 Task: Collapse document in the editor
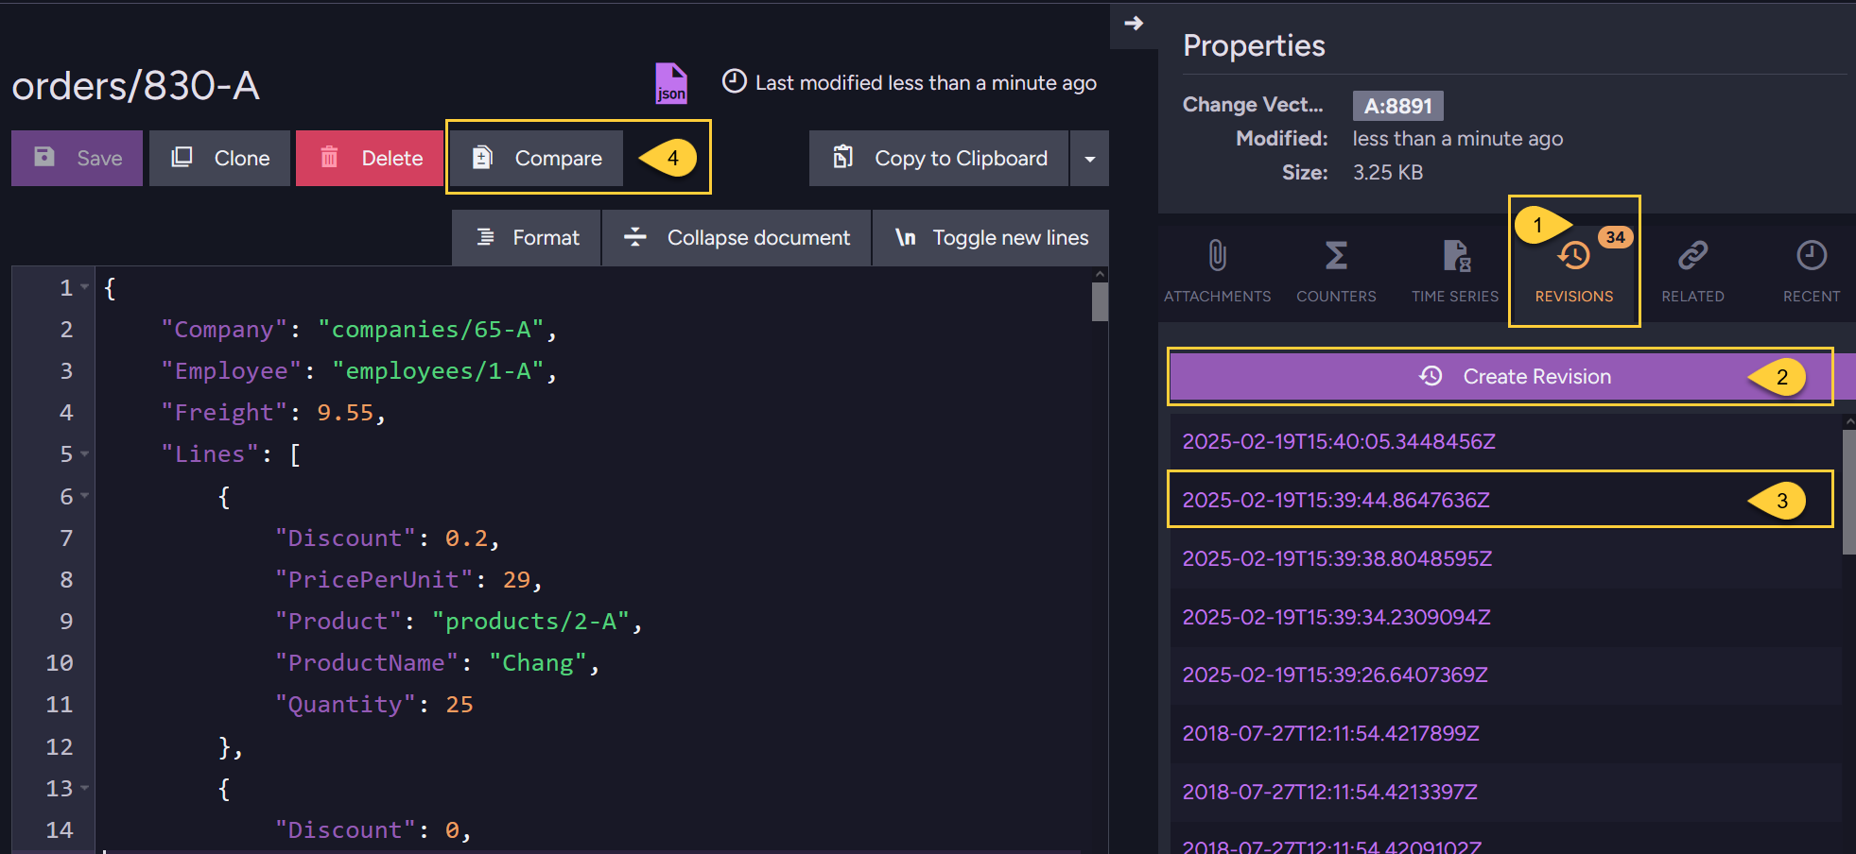[x=737, y=237]
